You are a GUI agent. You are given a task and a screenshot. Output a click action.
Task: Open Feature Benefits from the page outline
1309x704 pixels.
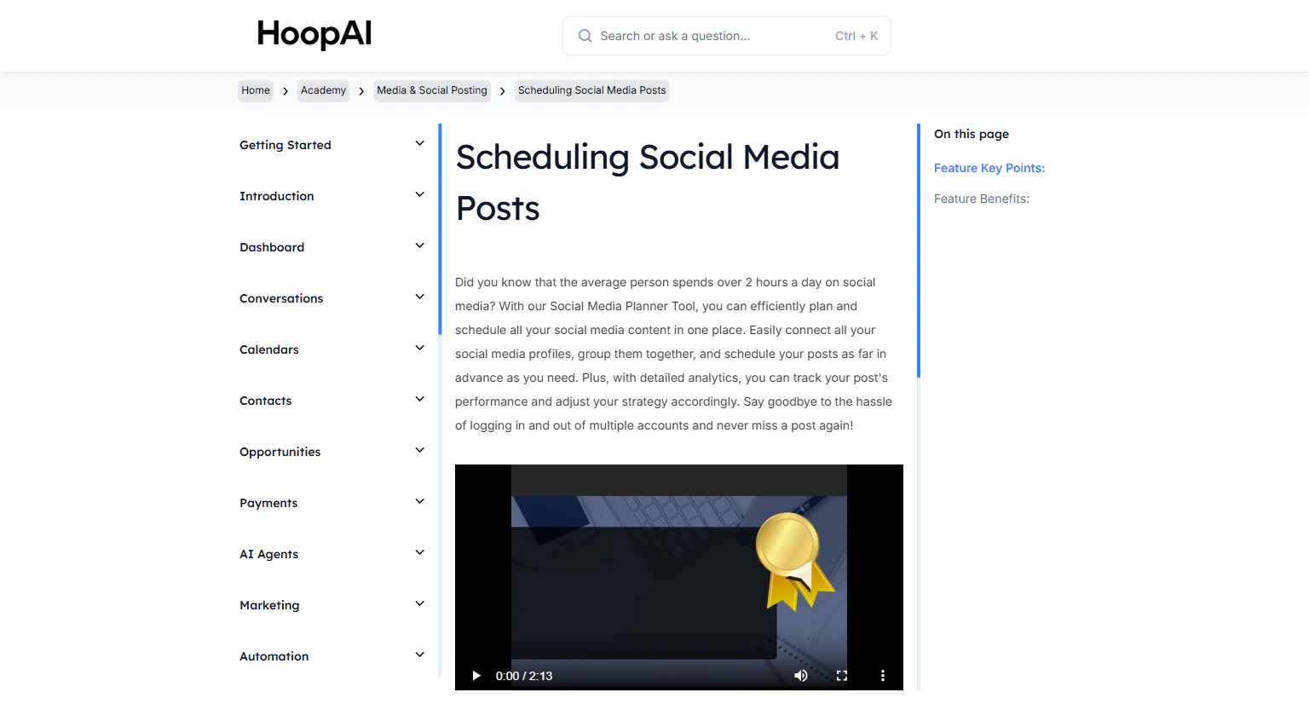[981, 199]
